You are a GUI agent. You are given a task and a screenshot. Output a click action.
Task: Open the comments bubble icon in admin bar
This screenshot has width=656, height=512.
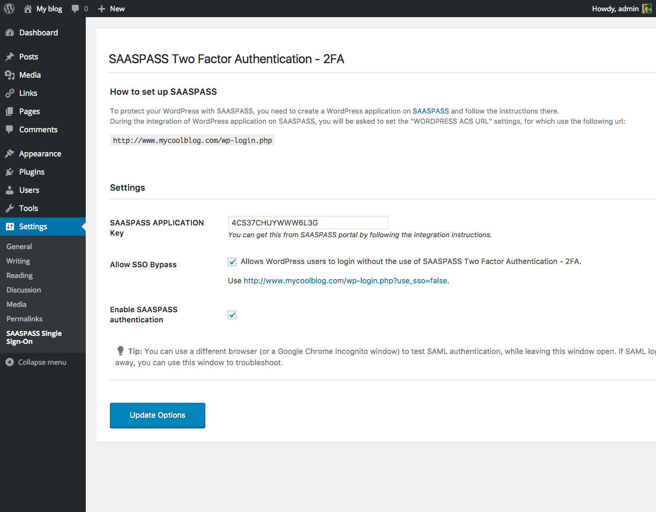tap(76, 9)
